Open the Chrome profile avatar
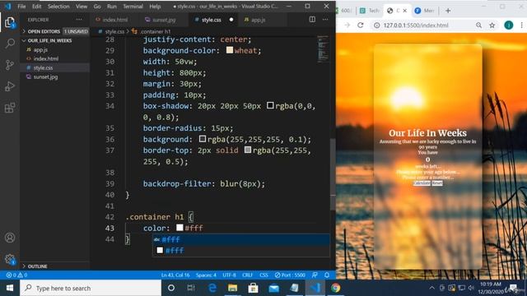527x296 pixels. pos(509,25)
